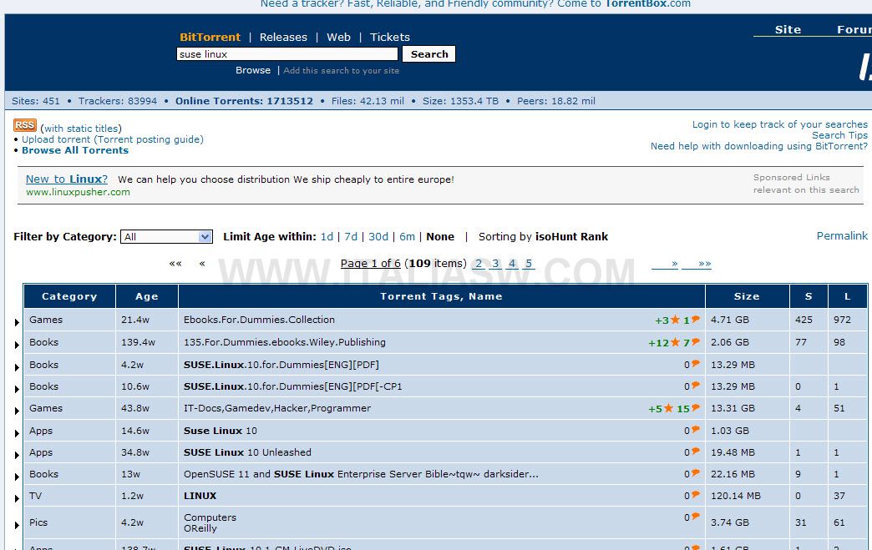Click comment flag in LINUX TV row
The width and height of the screenshot is (872, 550).
695,495
